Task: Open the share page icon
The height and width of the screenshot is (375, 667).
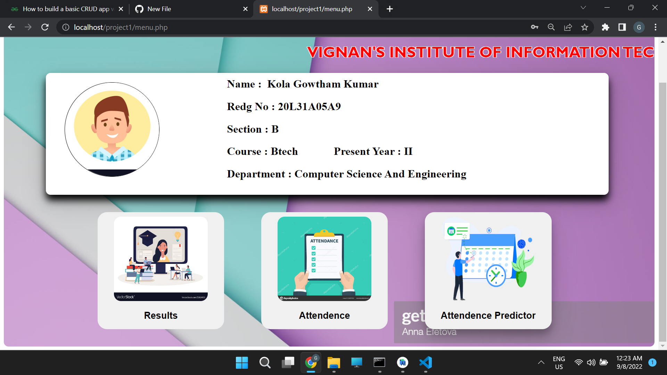Action: point(568,27)
